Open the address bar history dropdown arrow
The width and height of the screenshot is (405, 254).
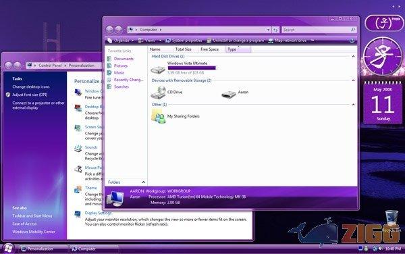[x=269, y=30]
